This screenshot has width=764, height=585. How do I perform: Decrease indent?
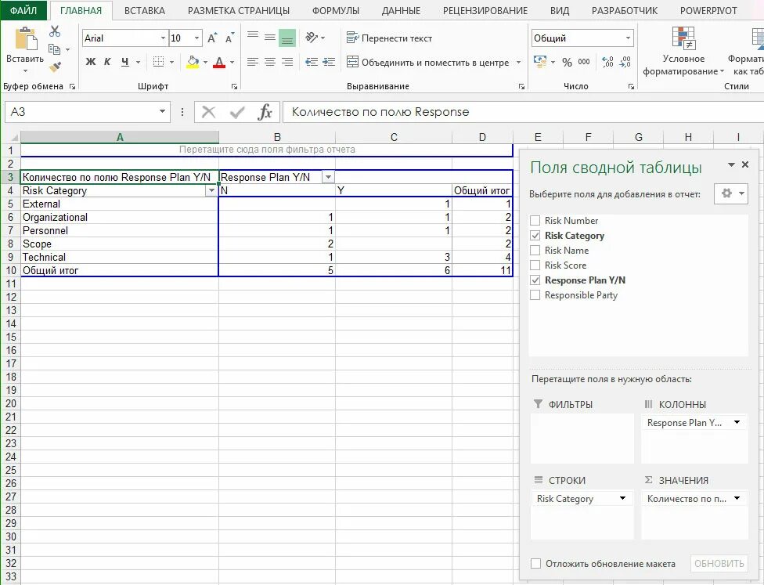point(312,62)
